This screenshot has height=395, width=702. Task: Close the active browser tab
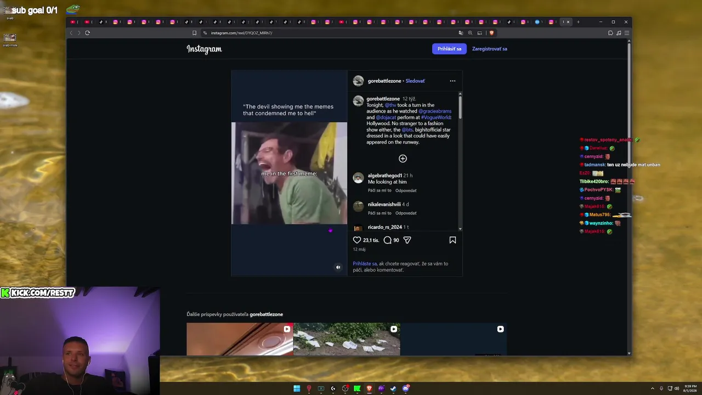(568, 22)
